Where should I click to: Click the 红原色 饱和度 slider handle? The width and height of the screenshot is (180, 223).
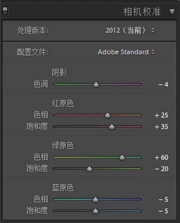pyautogui.click(x=112, y=127)
